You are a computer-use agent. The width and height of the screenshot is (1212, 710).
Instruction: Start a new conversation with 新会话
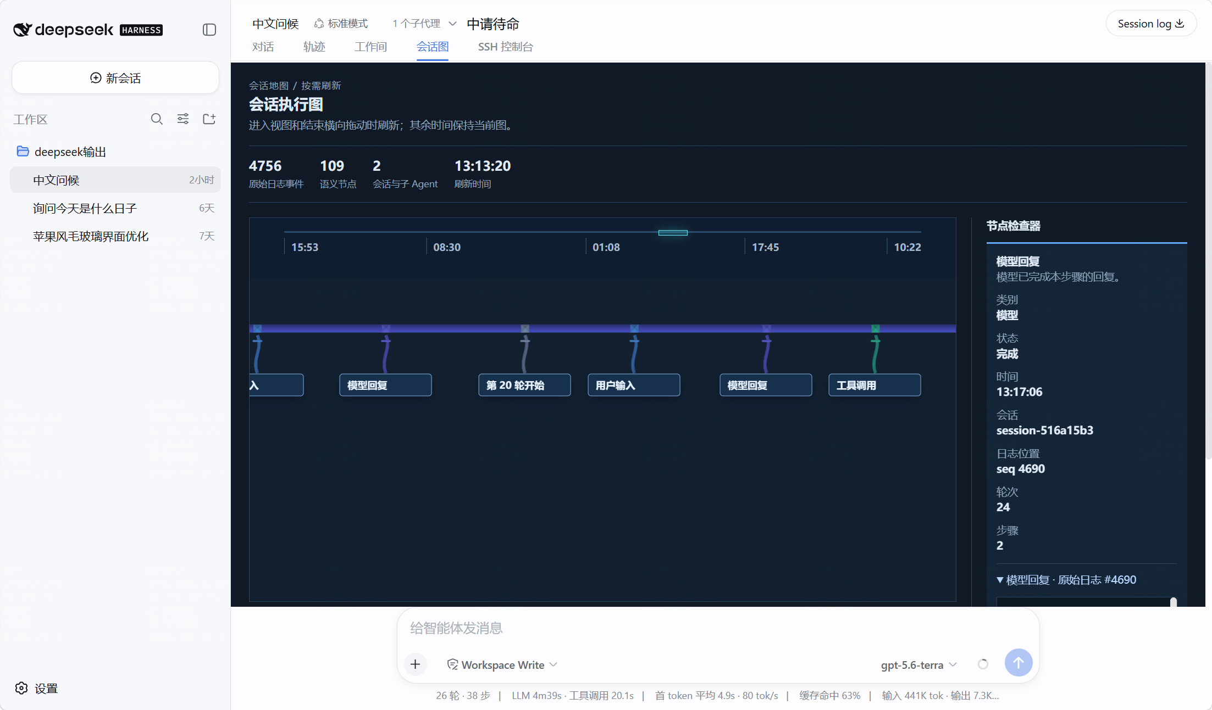coord(115,78)
